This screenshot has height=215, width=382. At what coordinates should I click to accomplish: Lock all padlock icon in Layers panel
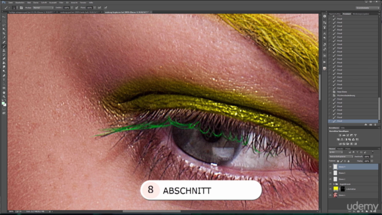[349, 161]
